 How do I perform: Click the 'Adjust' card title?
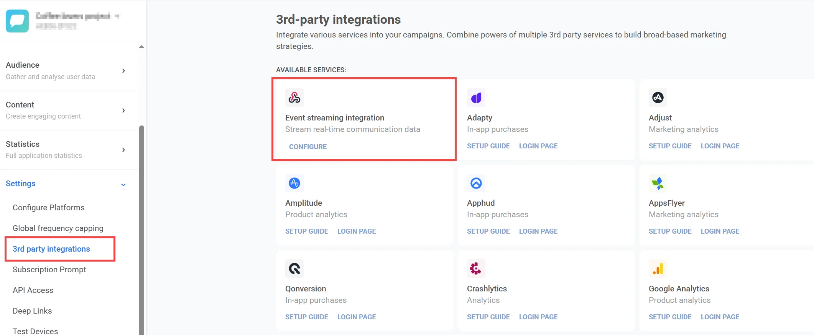[x=660, y=118]
